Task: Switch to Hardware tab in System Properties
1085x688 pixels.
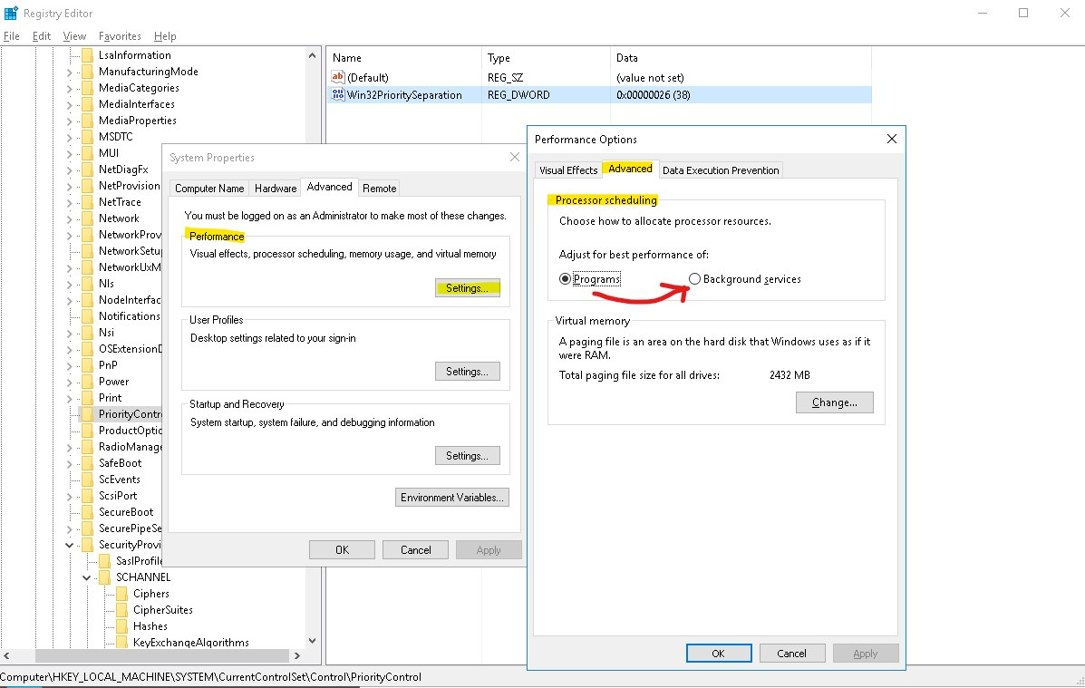Action: [276, 189]
